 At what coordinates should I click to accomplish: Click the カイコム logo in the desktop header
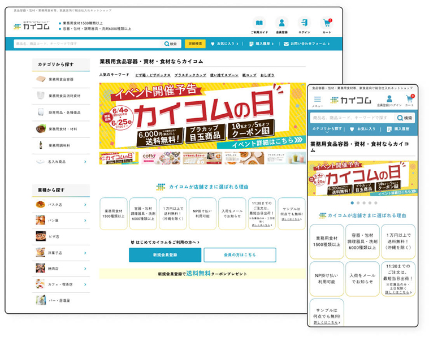[32, 26]
